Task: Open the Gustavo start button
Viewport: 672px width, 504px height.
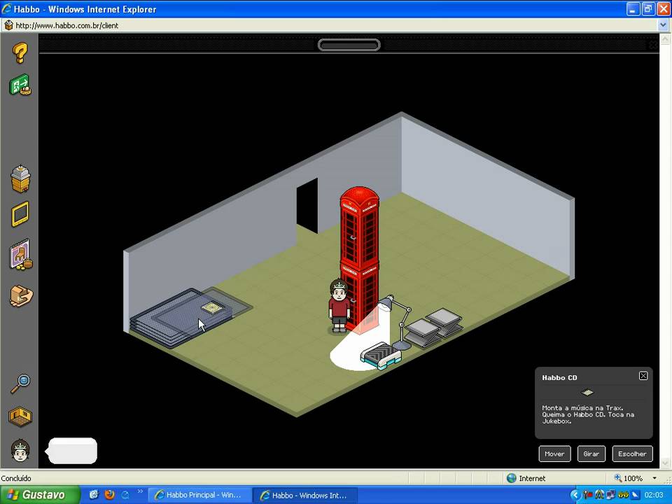Action: point(39,495)
